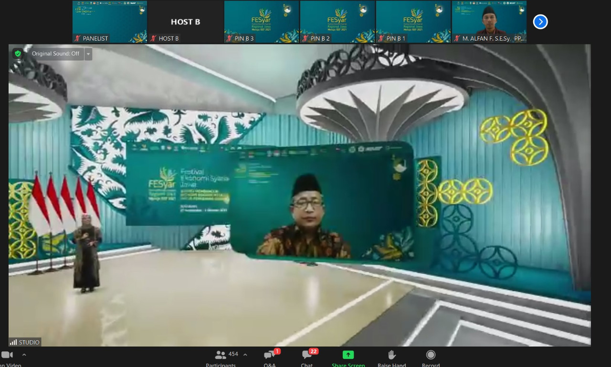Expand the Participants options caret
The width and height of the screenshot is (611, 367).
pos(245,355)
